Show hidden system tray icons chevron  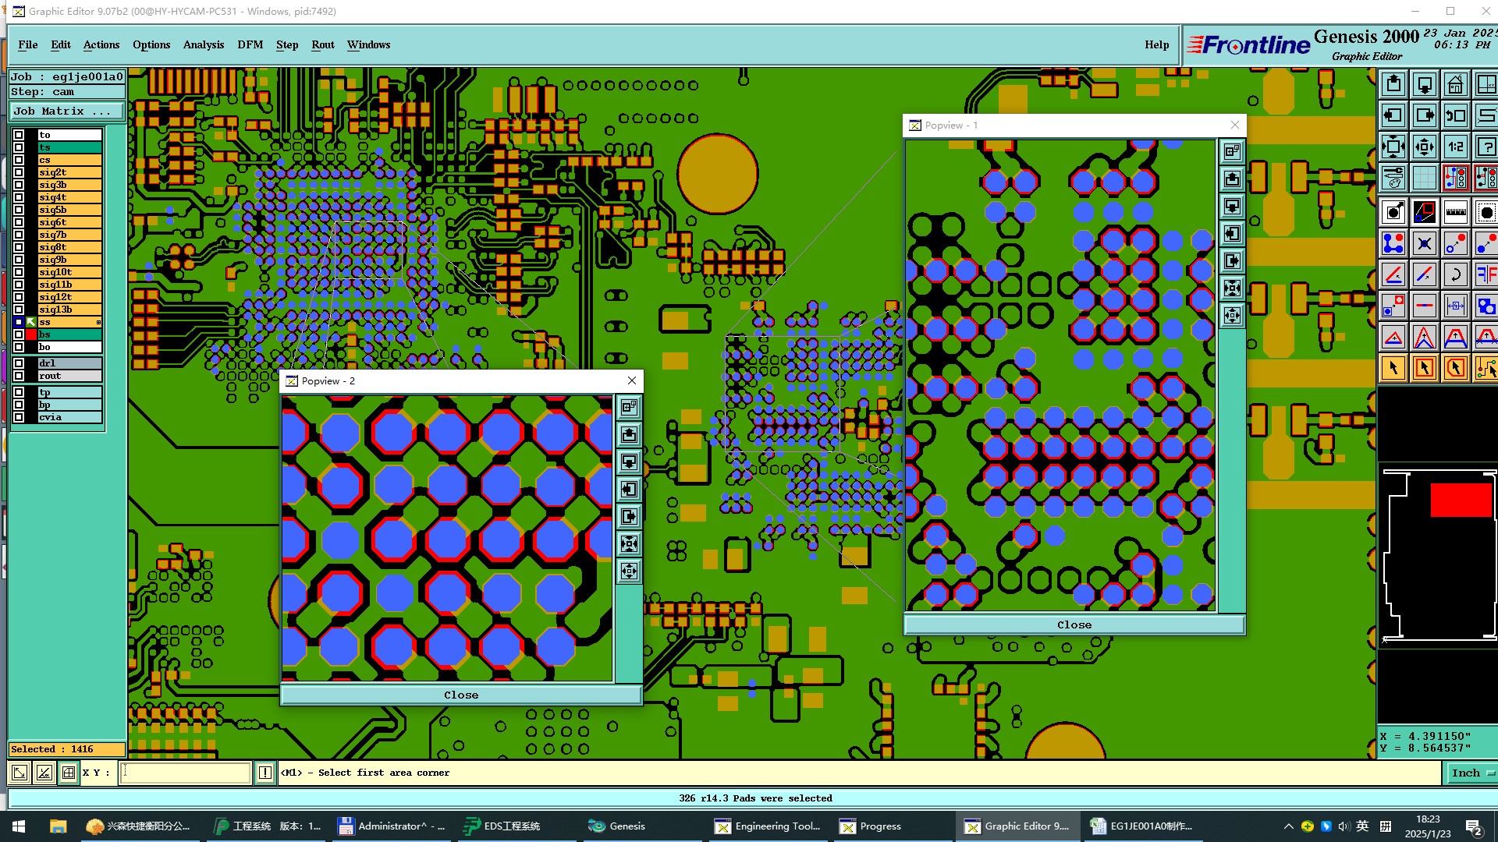1288,826
